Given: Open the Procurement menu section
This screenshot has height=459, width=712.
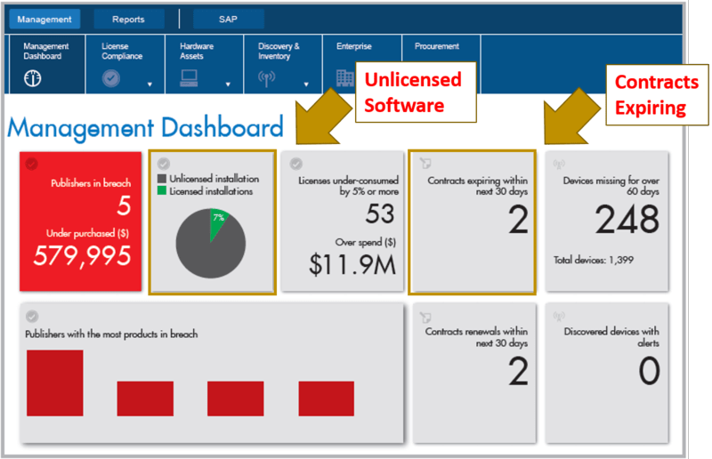Looking at the screenshot, I should point(436,46).
